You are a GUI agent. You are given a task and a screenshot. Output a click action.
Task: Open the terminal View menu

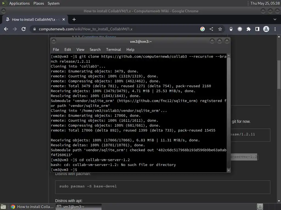click(x=80, y=49)
